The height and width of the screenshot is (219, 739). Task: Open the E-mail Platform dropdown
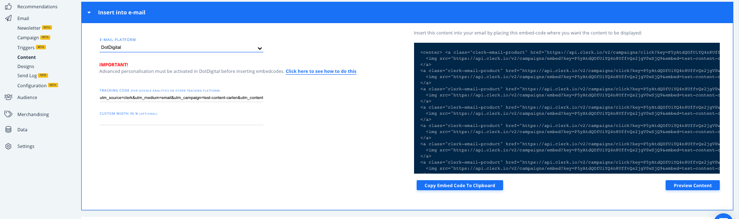pos(181,48)
